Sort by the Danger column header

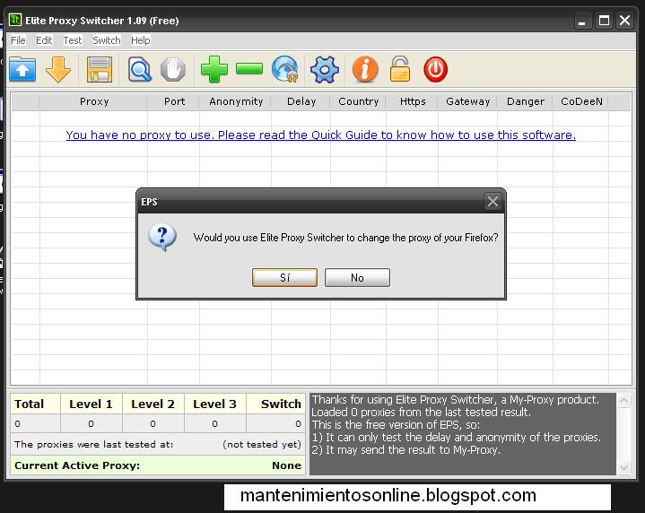point(526,101)
